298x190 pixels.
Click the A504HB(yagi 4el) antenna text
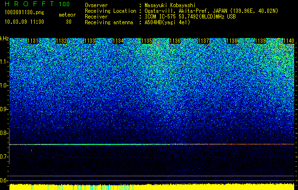point(167,22)
